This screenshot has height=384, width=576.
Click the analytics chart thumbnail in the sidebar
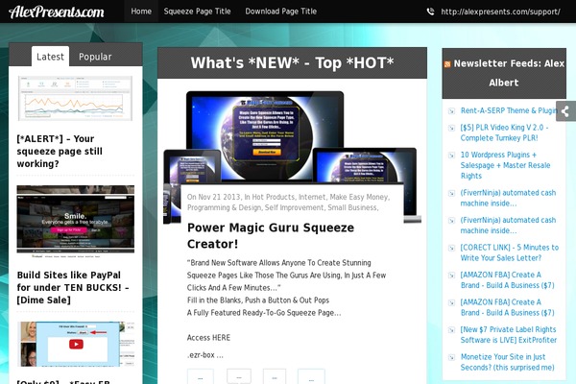coord(75,98)
